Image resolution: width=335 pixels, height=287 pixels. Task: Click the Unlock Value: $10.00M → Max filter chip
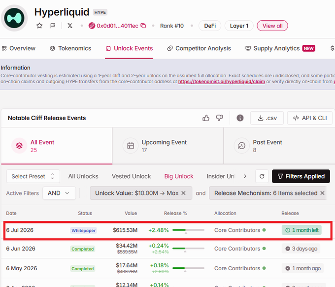click(141, 193)
